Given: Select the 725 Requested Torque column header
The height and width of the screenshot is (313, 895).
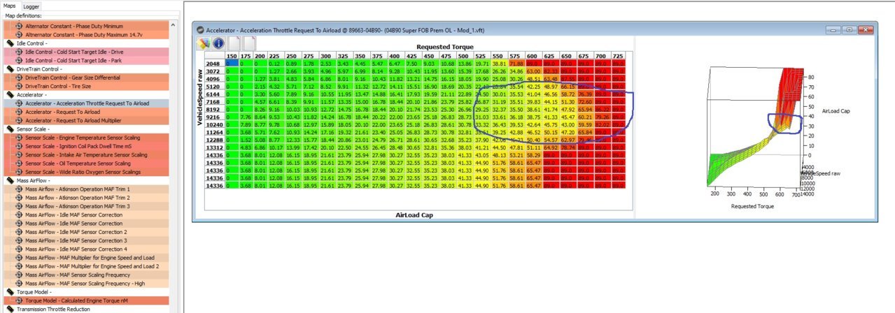Looking at the screenshot, I should (x=618, y=56).
